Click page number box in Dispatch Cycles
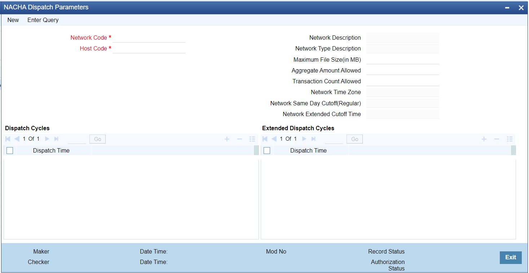Screen dimensions: 529x273 click(77, 139)
